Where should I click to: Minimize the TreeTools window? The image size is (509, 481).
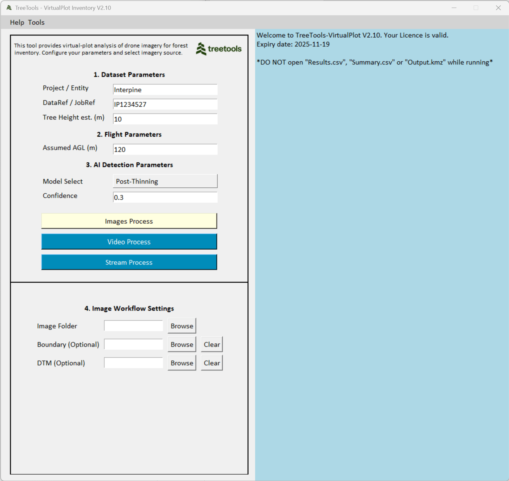[454, 8]
